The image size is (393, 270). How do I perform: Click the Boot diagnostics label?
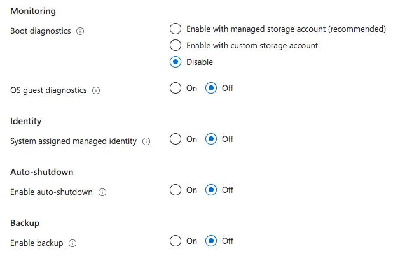pyautogui.click(x=41, y=31)
